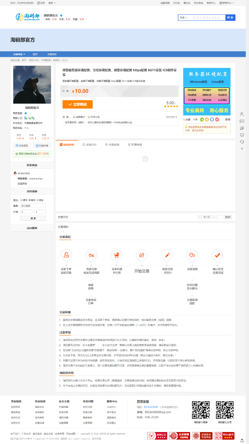Share via the red Weibo icon
The image size is (249, 444).
(x=217, y=120)
